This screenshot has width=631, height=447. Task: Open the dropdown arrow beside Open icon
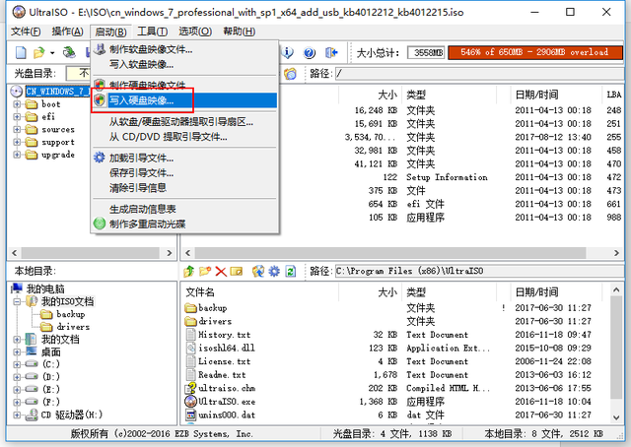tap(52, 52)
